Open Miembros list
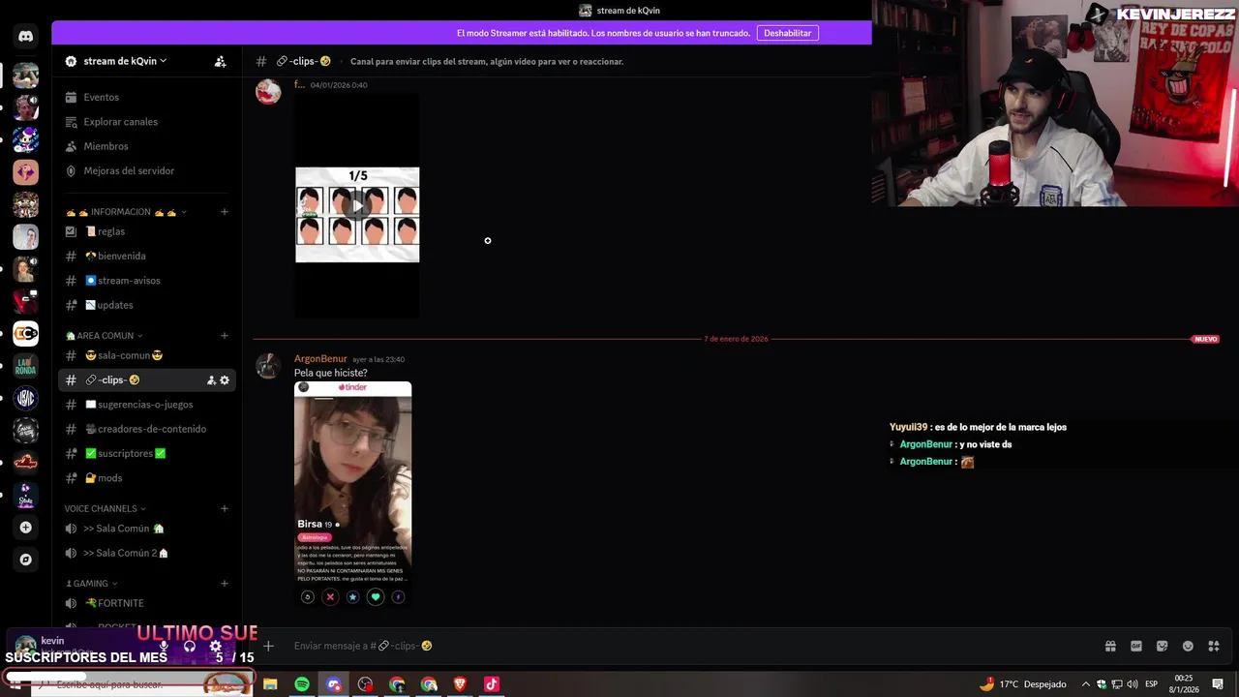The height and width of the screenshot is (697, 1239). pyautogui.click(x=147, y=146)
